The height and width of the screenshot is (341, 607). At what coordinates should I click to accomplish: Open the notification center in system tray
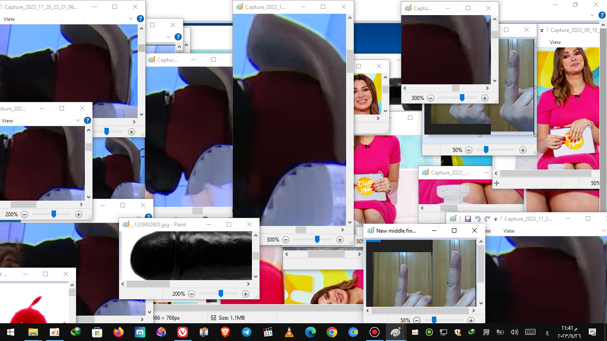coord(592,332)
